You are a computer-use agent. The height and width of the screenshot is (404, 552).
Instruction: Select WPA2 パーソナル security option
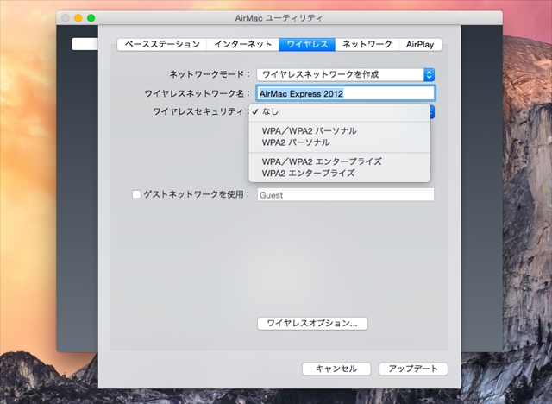(339, 142)
